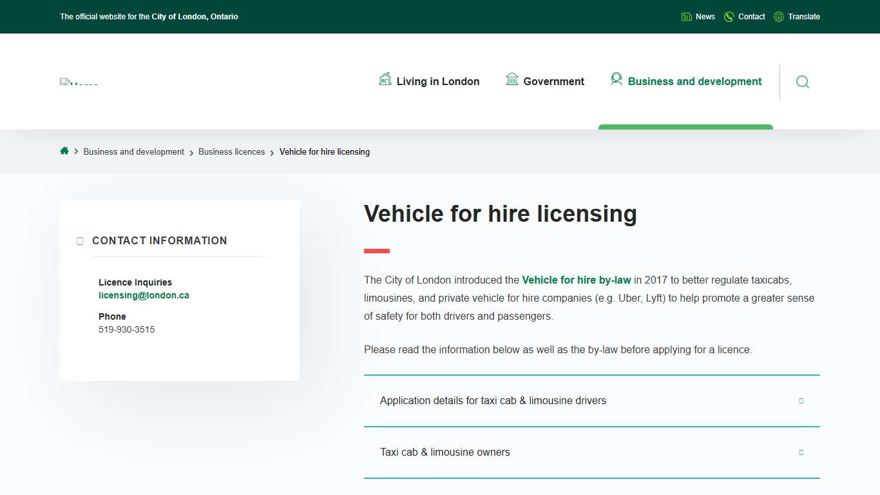Click the house icon beside Living in London
The image size is (880, 495).
tap(385, 79)
